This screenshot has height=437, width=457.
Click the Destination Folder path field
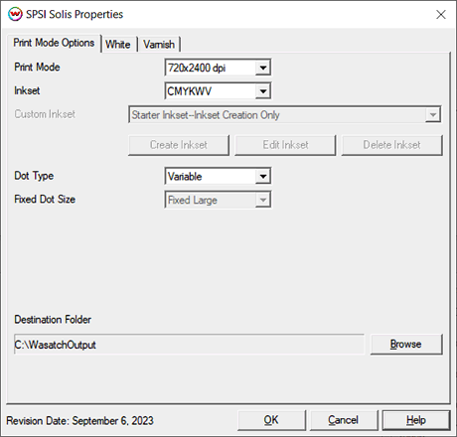point(189,345)
